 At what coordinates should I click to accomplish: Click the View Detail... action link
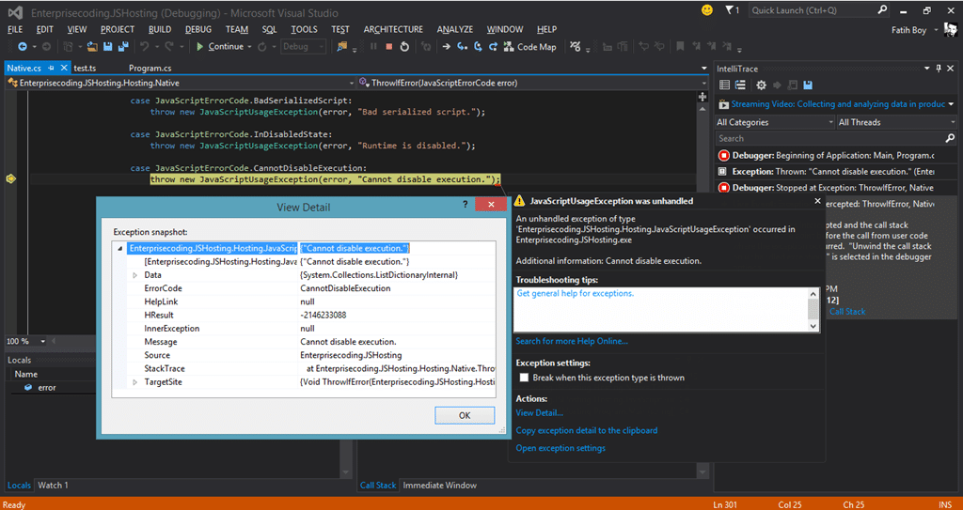(x=539, y=413)
